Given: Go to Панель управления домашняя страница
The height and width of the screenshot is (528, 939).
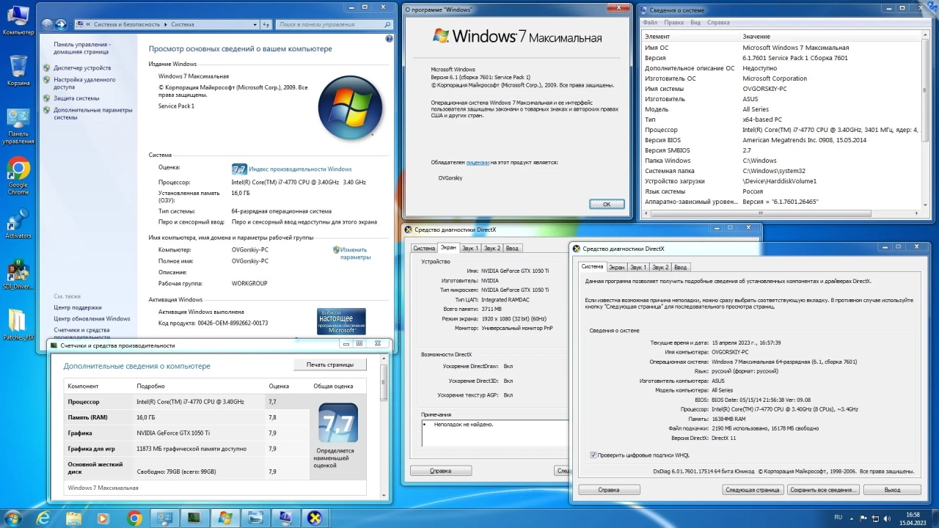Looking at the screenshot, I should pyautogui.click(x=82, y=48).
